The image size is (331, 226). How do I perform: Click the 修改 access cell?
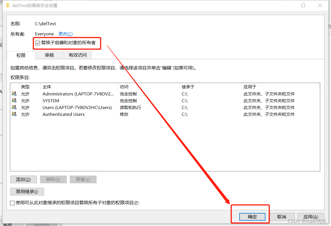coord(124,114)
